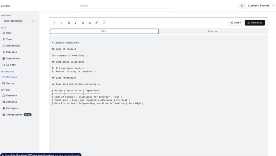276x156 pixels.
Task: Click the 'Safeguarding sensitive information' table row
Action: pos(98,103)
